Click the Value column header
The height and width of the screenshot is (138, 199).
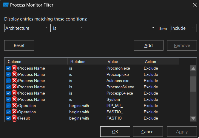coord(123,62)
